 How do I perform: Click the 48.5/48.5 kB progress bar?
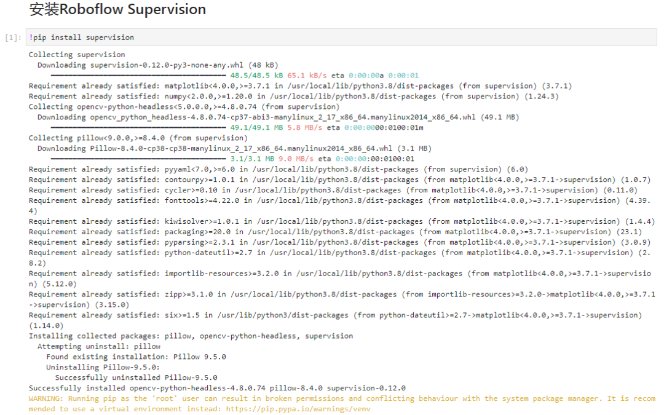(x=138, y=76)
